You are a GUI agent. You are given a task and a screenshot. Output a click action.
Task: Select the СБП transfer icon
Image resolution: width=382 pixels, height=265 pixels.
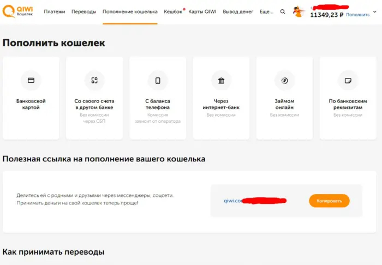pyautogui.click(x=94, y=80)
